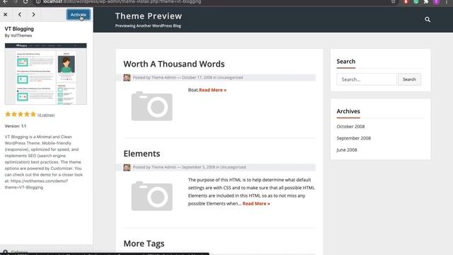The width and height of the screenshot is (453, 255).
Task: Focus the sidebar Search input field
Action: click(367, 79)
